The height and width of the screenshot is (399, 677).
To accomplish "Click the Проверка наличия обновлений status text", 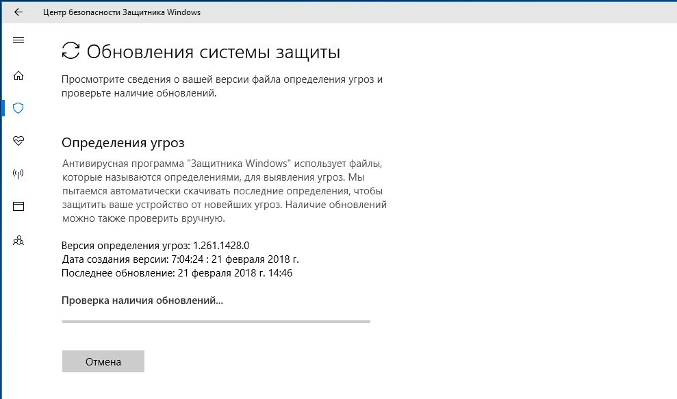I will tap(142, 300).
